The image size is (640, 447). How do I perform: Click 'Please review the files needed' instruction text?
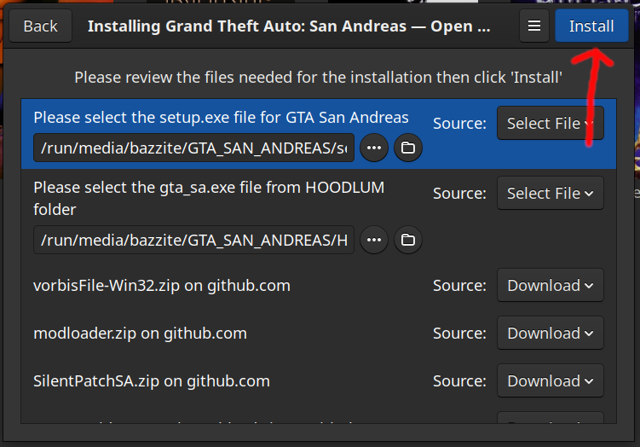click(319, 78)
